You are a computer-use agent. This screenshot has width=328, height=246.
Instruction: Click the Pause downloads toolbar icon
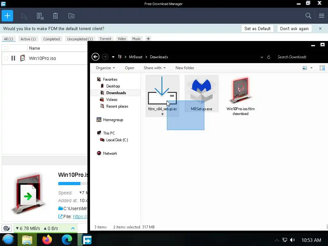[40, 16]
